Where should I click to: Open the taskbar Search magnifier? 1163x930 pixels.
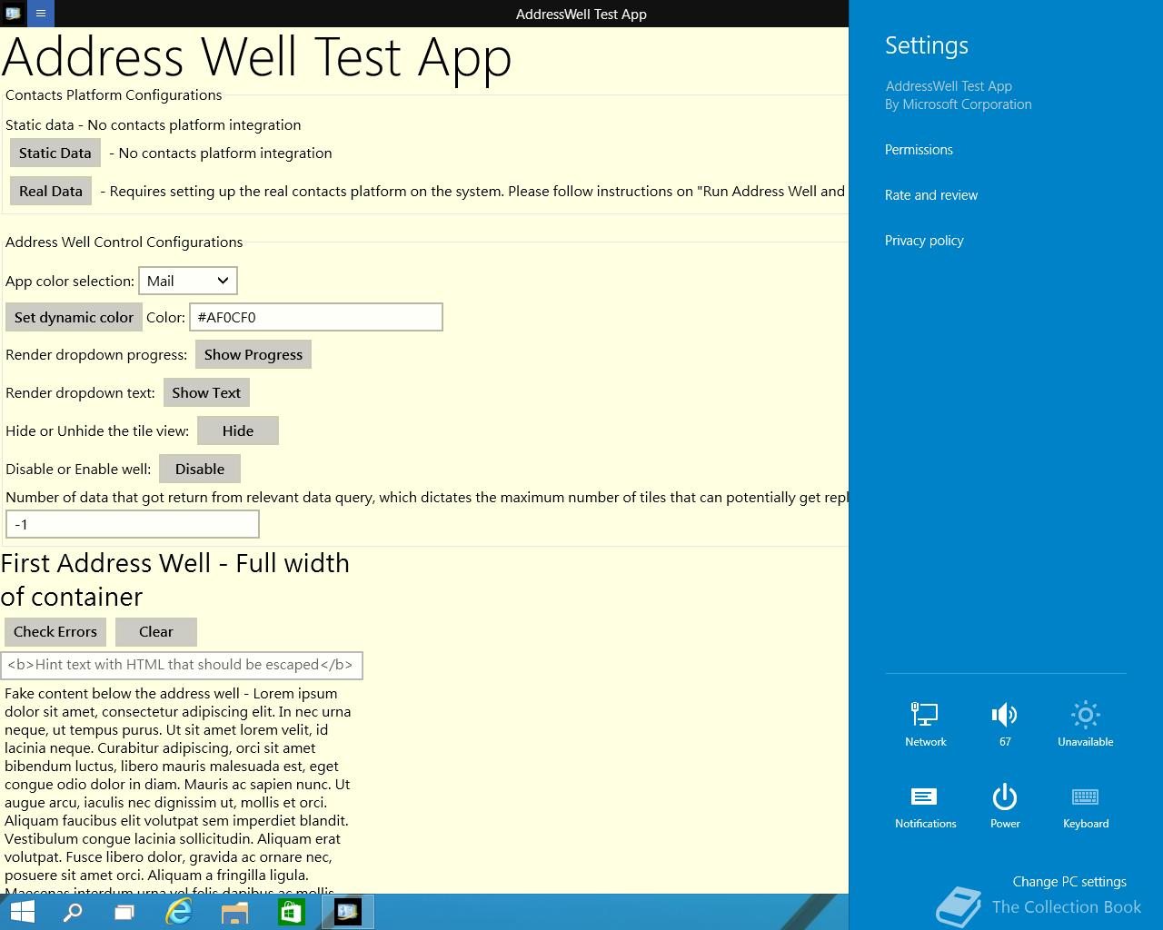click(x=73, y=912)
